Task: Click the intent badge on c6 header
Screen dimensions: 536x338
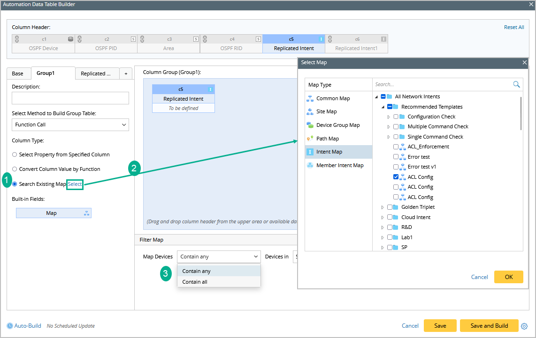Action: pyautogui.click(x=383, y=39)
